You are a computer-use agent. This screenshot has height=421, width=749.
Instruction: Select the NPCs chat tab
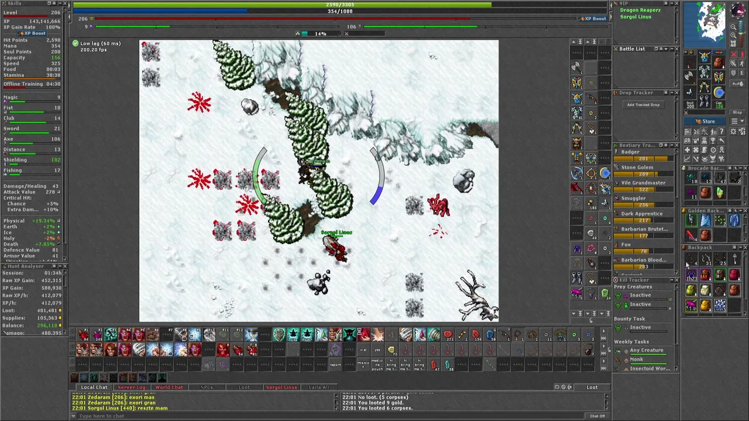point(207,387)
